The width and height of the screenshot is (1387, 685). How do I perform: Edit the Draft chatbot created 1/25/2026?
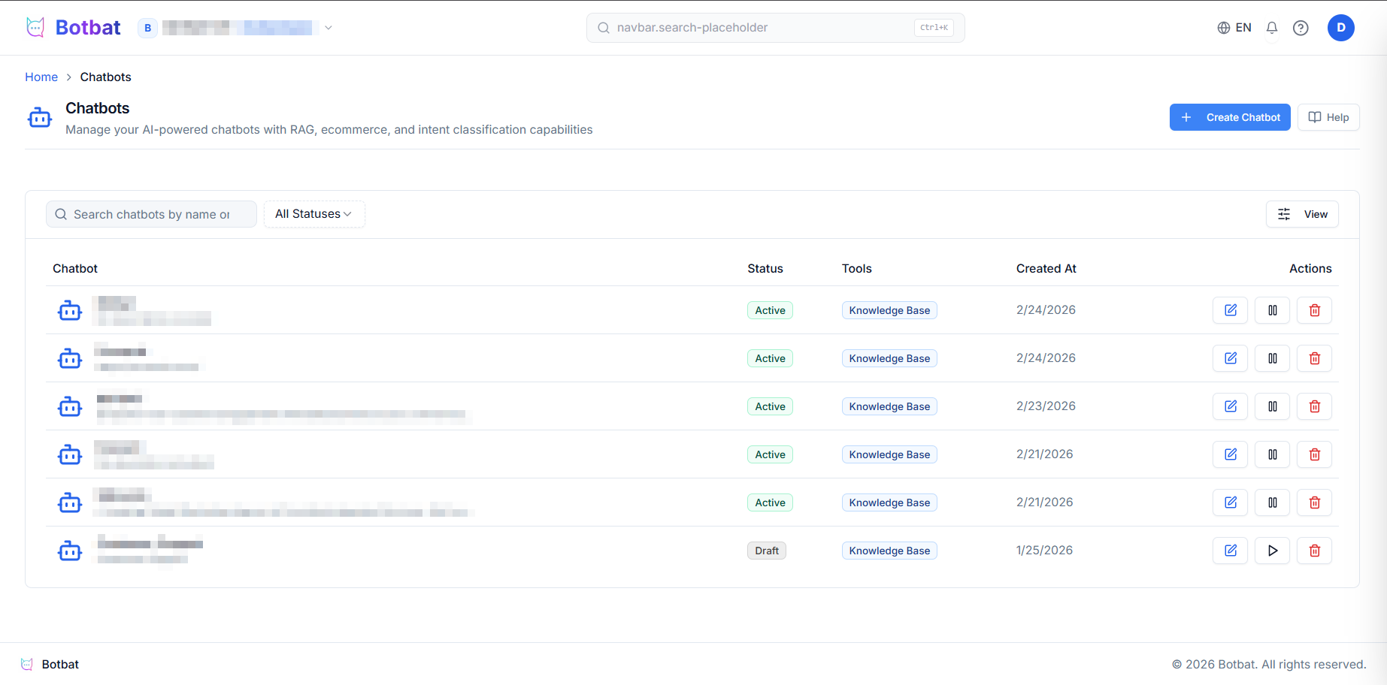pos(1230,551)
